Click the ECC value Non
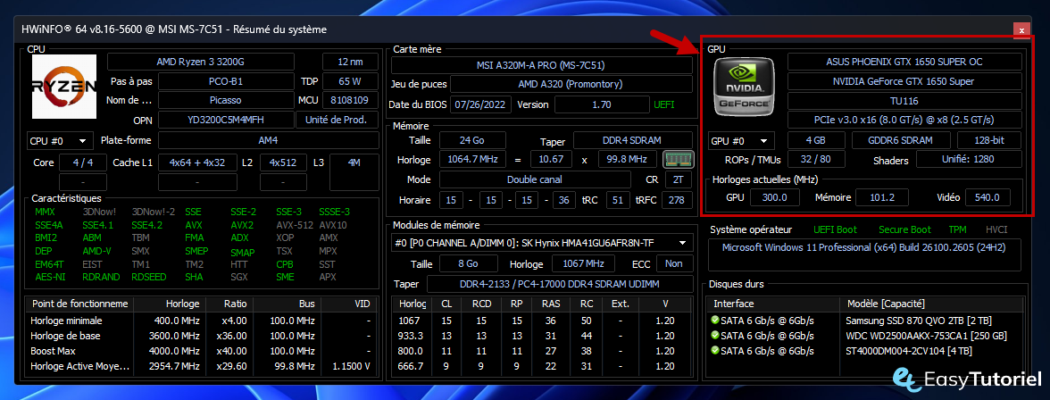Viewport: 1050px width, 400px height. [674, 263]
